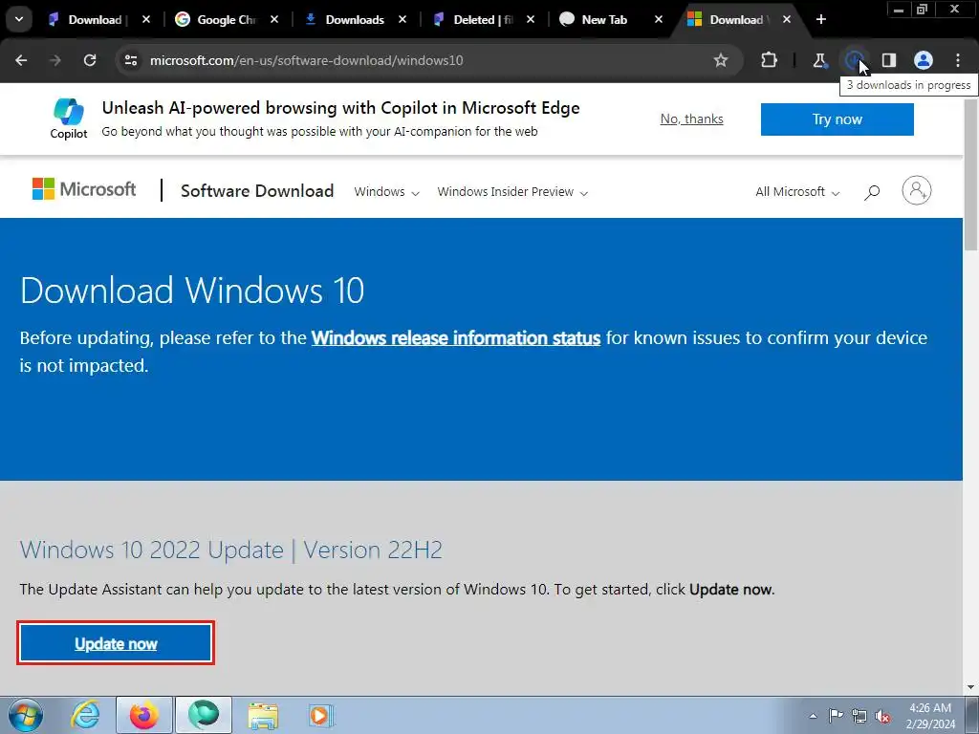979x734 pixels.
Task: Open the Chrome three-dot menu
Action: tap(958, 60)
